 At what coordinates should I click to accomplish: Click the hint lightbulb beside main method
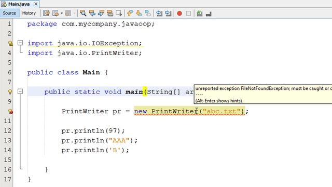pyautogui.click(x=10, y=92)
